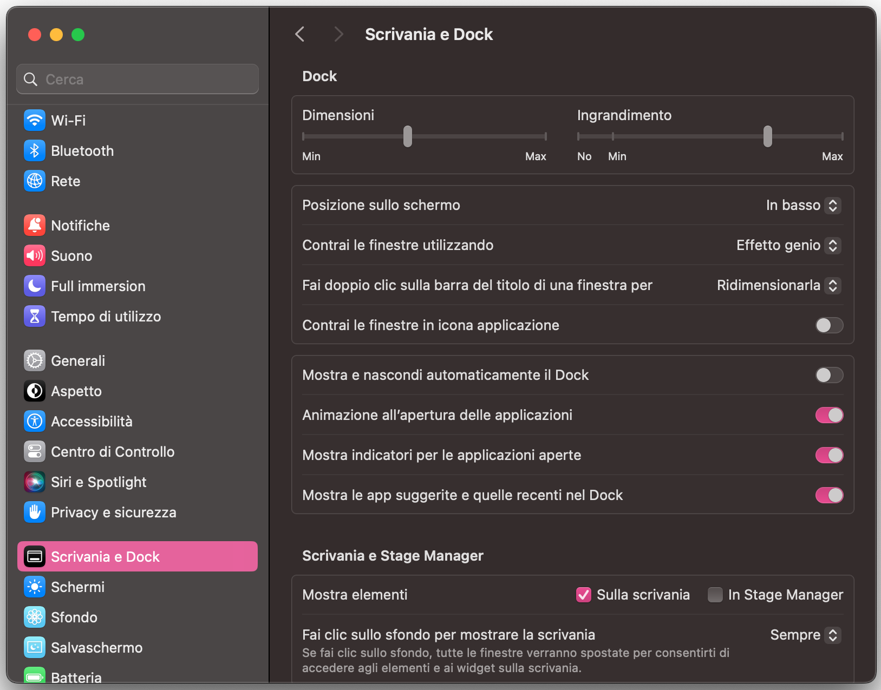Viewport: 881px width, 690px height.
Task: Select Scrivania e Dock in the sidebar
Action: [105, 556]
